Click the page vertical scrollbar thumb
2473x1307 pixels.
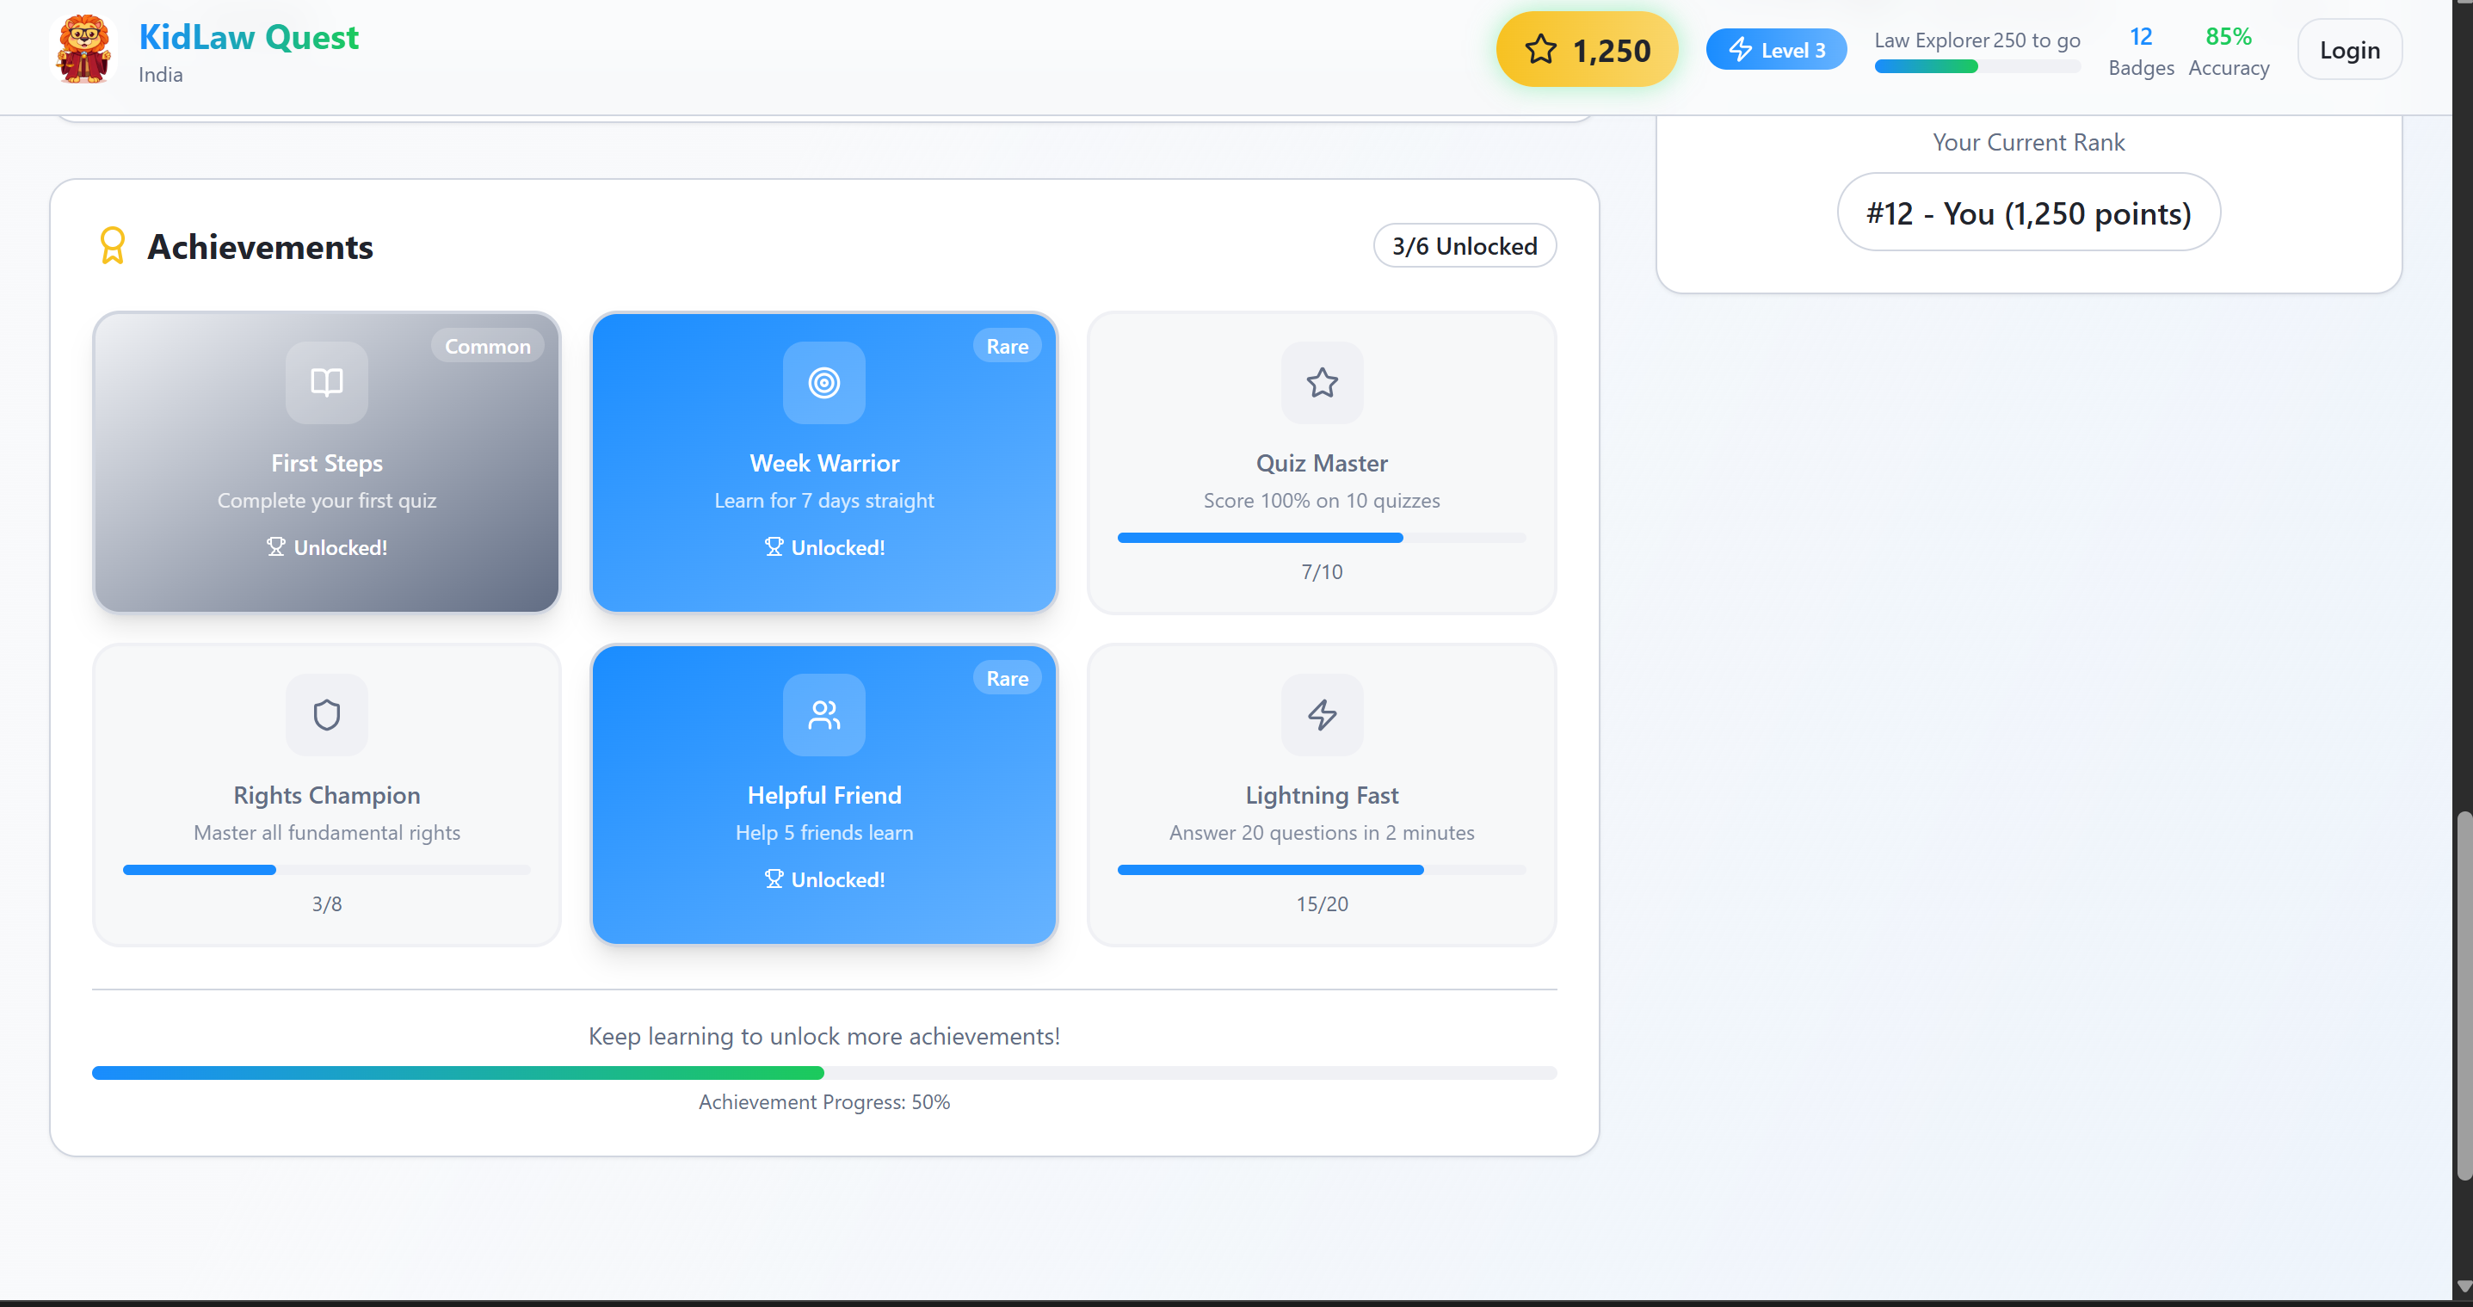[x=2464, y=994]
